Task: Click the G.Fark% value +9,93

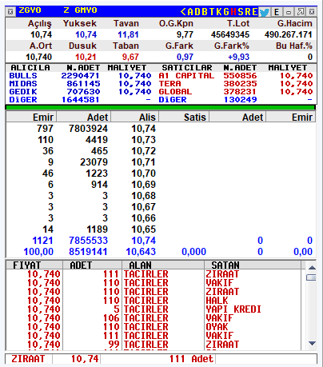Action: pyautogui.click(x=238, y=57)
